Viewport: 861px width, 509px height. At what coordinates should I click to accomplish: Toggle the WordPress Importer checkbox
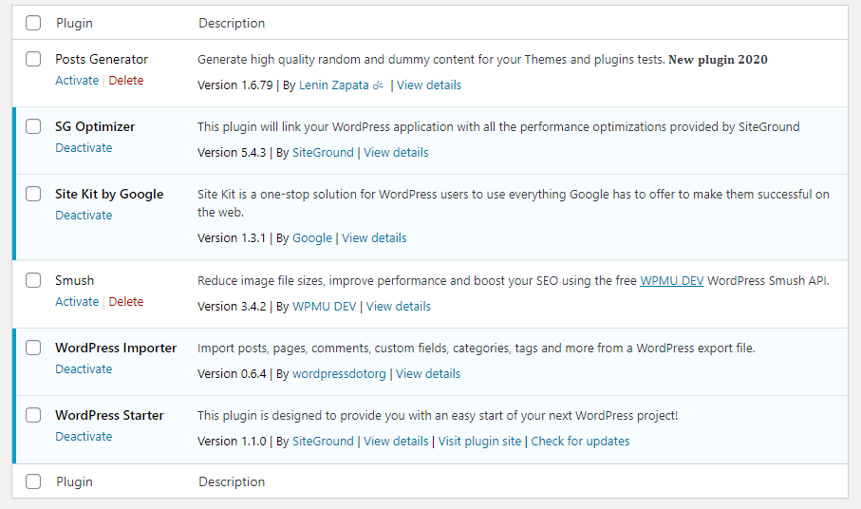(x=33, y=348)
